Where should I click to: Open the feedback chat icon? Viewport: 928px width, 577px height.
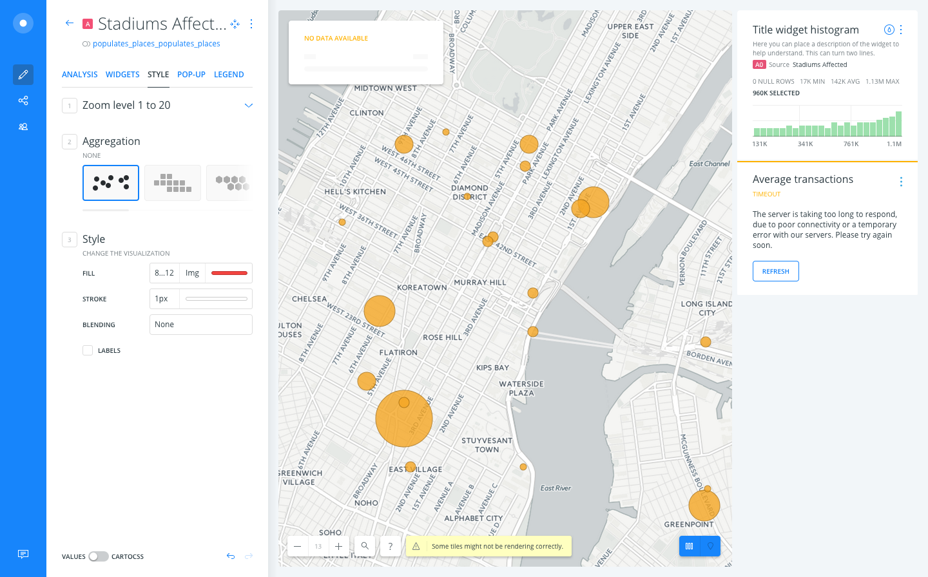pyautogui.click(x=23, y=554)
